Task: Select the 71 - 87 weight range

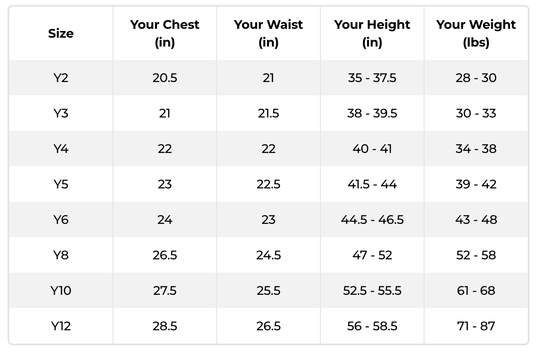Action: click(x=476, y=326)
